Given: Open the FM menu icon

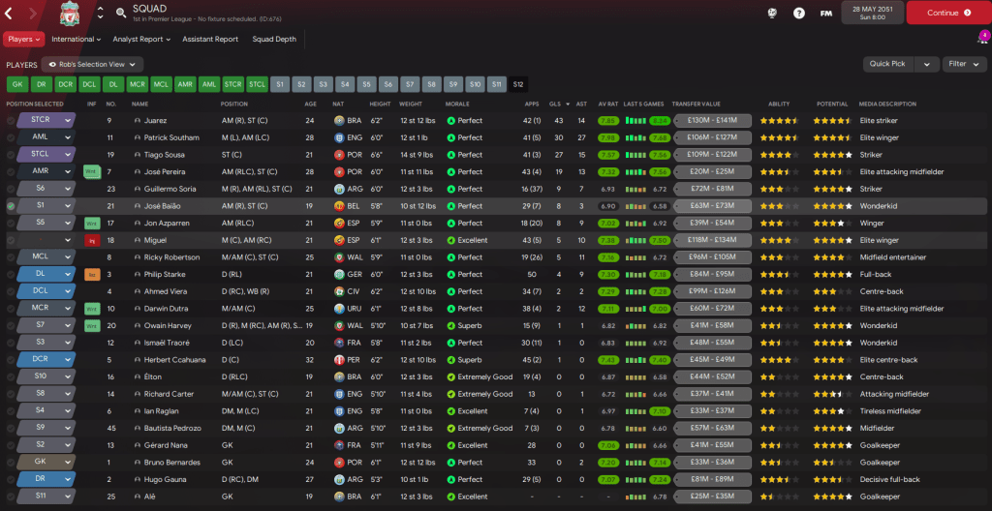Looking at the screenshot, I should click(x=825, y=14).
